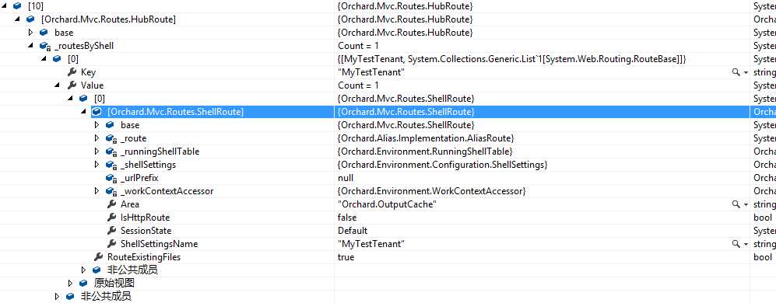Select the _urlPrefix row name
The image size is (776, 303).
pos(139,178)
